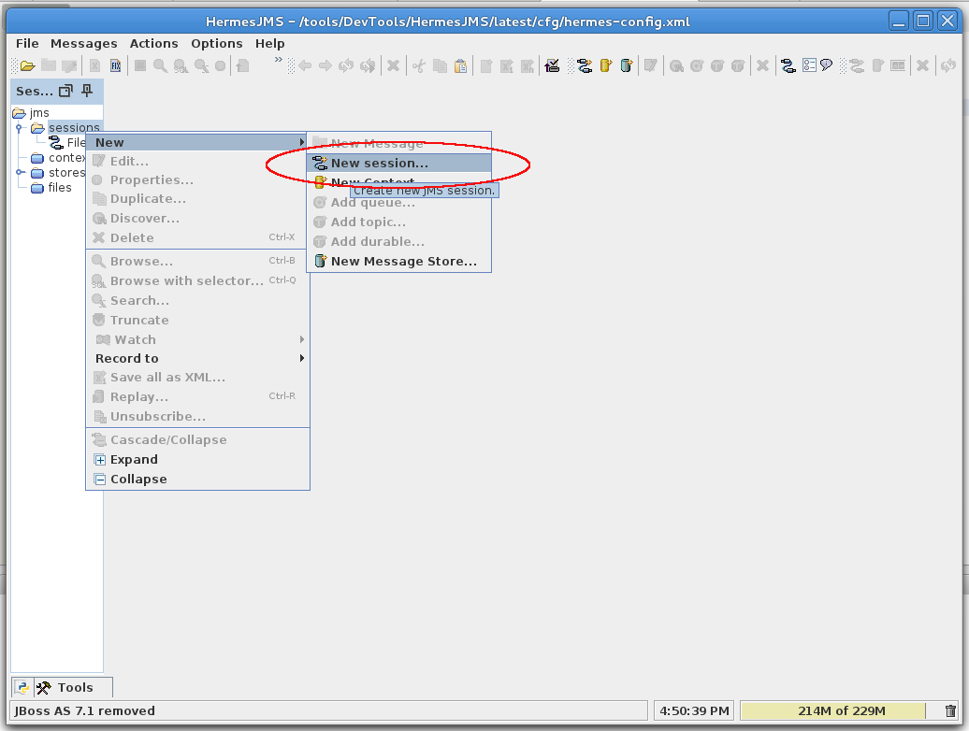Screen dimensions: 969x731
Task: Click Add durable... in the submenu
Action: tap(399, 241)
